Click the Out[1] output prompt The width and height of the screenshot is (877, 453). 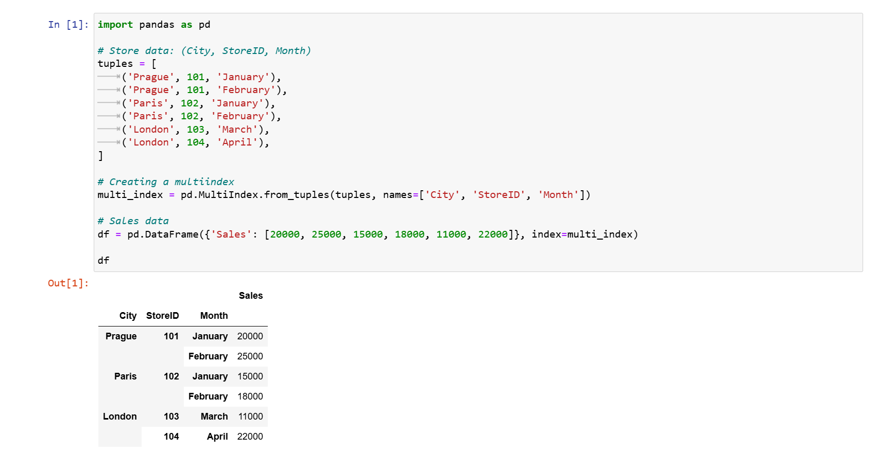pyautogui.click(x=68, y=283)
